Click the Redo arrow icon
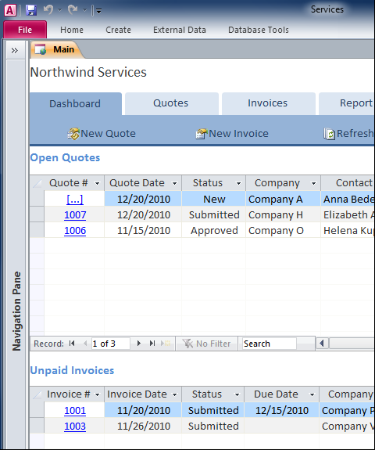375x450 pixels. (x=73, y=10)
